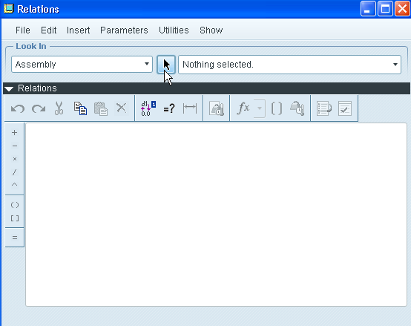The width and height of the screenshot is (411, 326).
Task: Insert multiplication operator from side panel
Action: click(15, 159)
